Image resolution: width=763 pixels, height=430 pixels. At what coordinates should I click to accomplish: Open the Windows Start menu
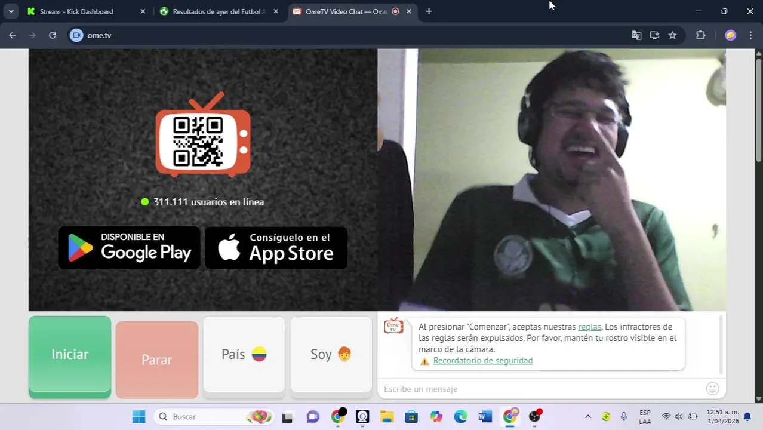click(139, 417)
